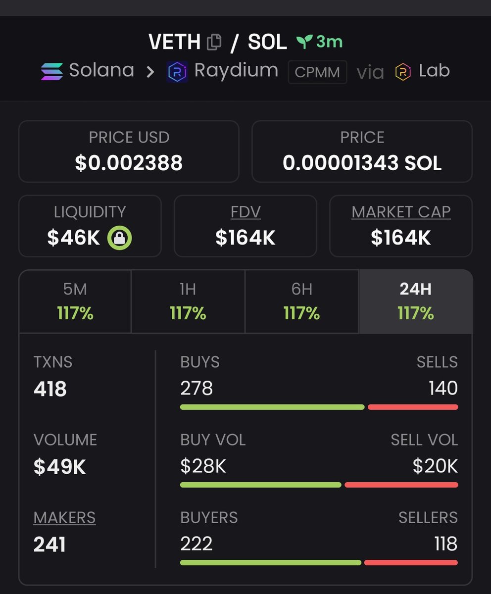Click the chevron arrow after Solana
This screenshot has width=491, height=594.
[150, 72]
